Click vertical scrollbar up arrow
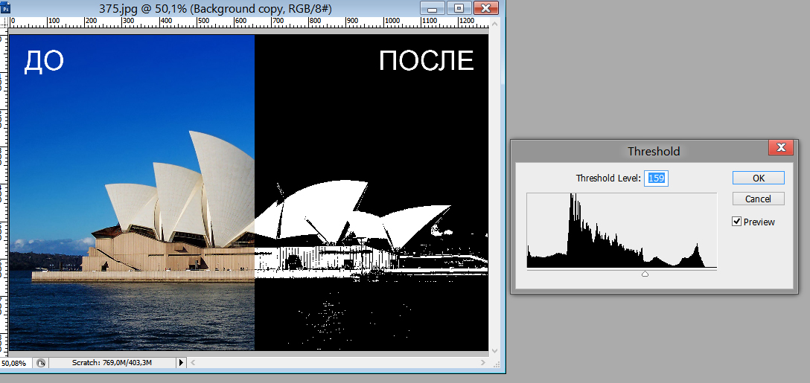 (494, 24)
